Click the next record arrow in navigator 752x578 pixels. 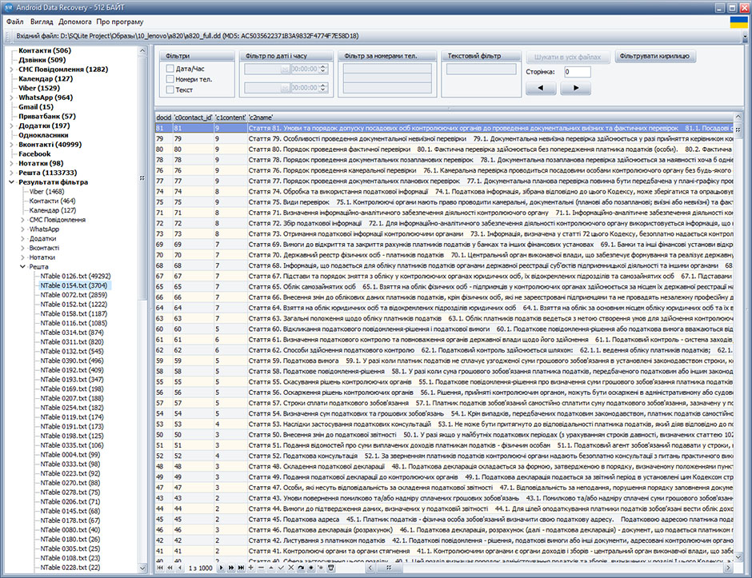click(x=222, y=568)
